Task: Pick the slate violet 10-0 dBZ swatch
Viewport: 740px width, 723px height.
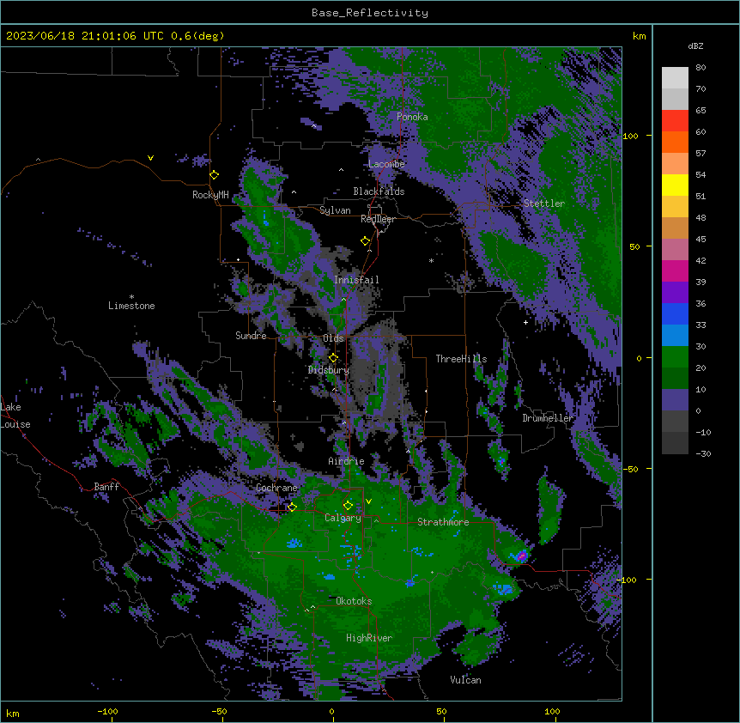Action: point(675,400)
